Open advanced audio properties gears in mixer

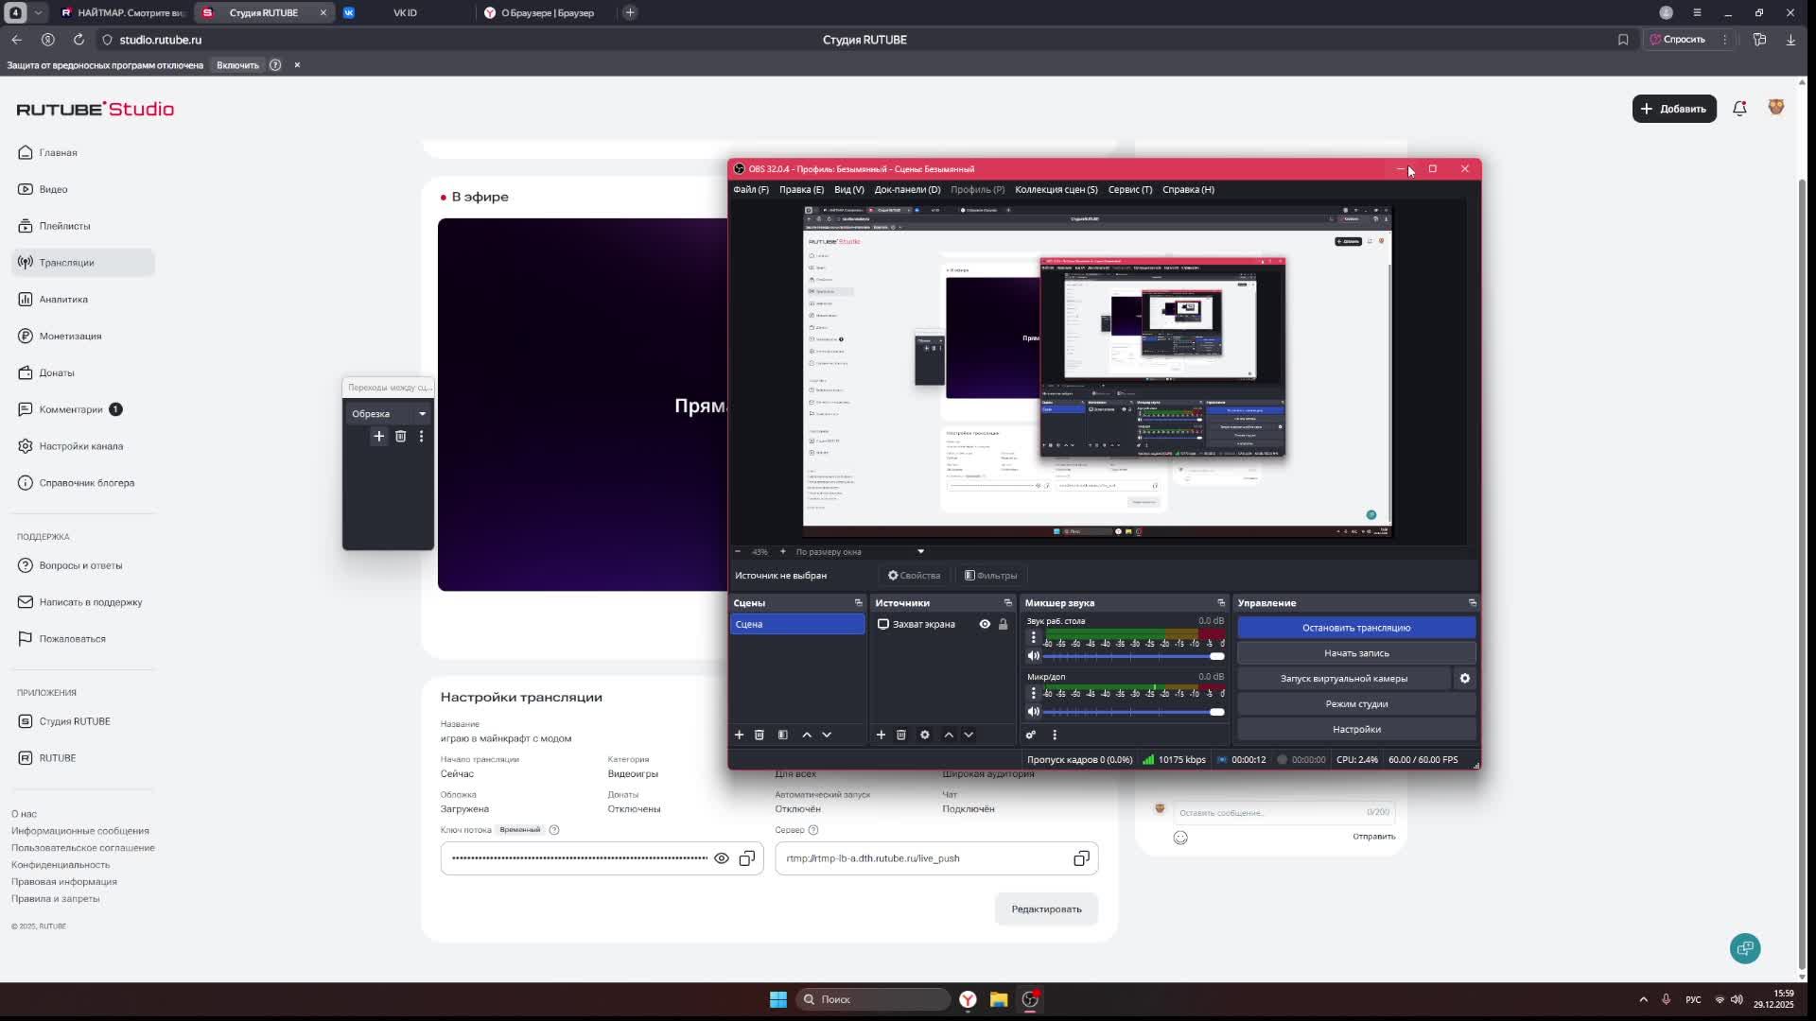pyautogui.click(x=1031, y=735)
